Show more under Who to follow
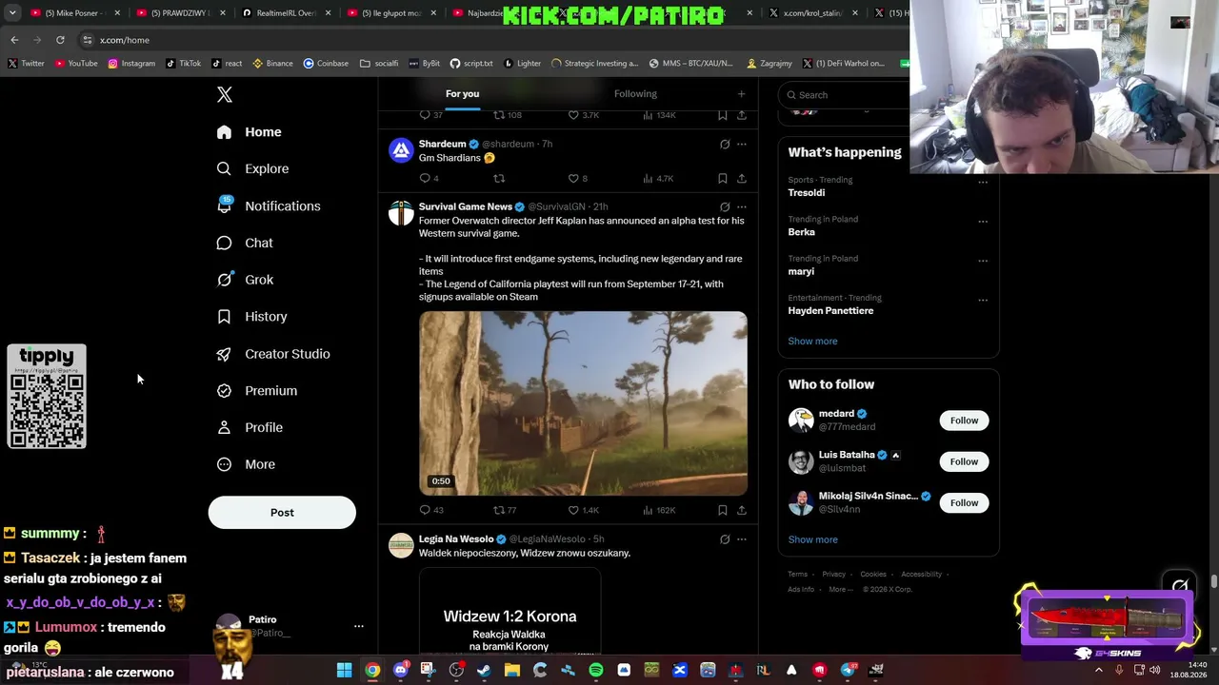1219x685 pixels. tap(812, 539)
